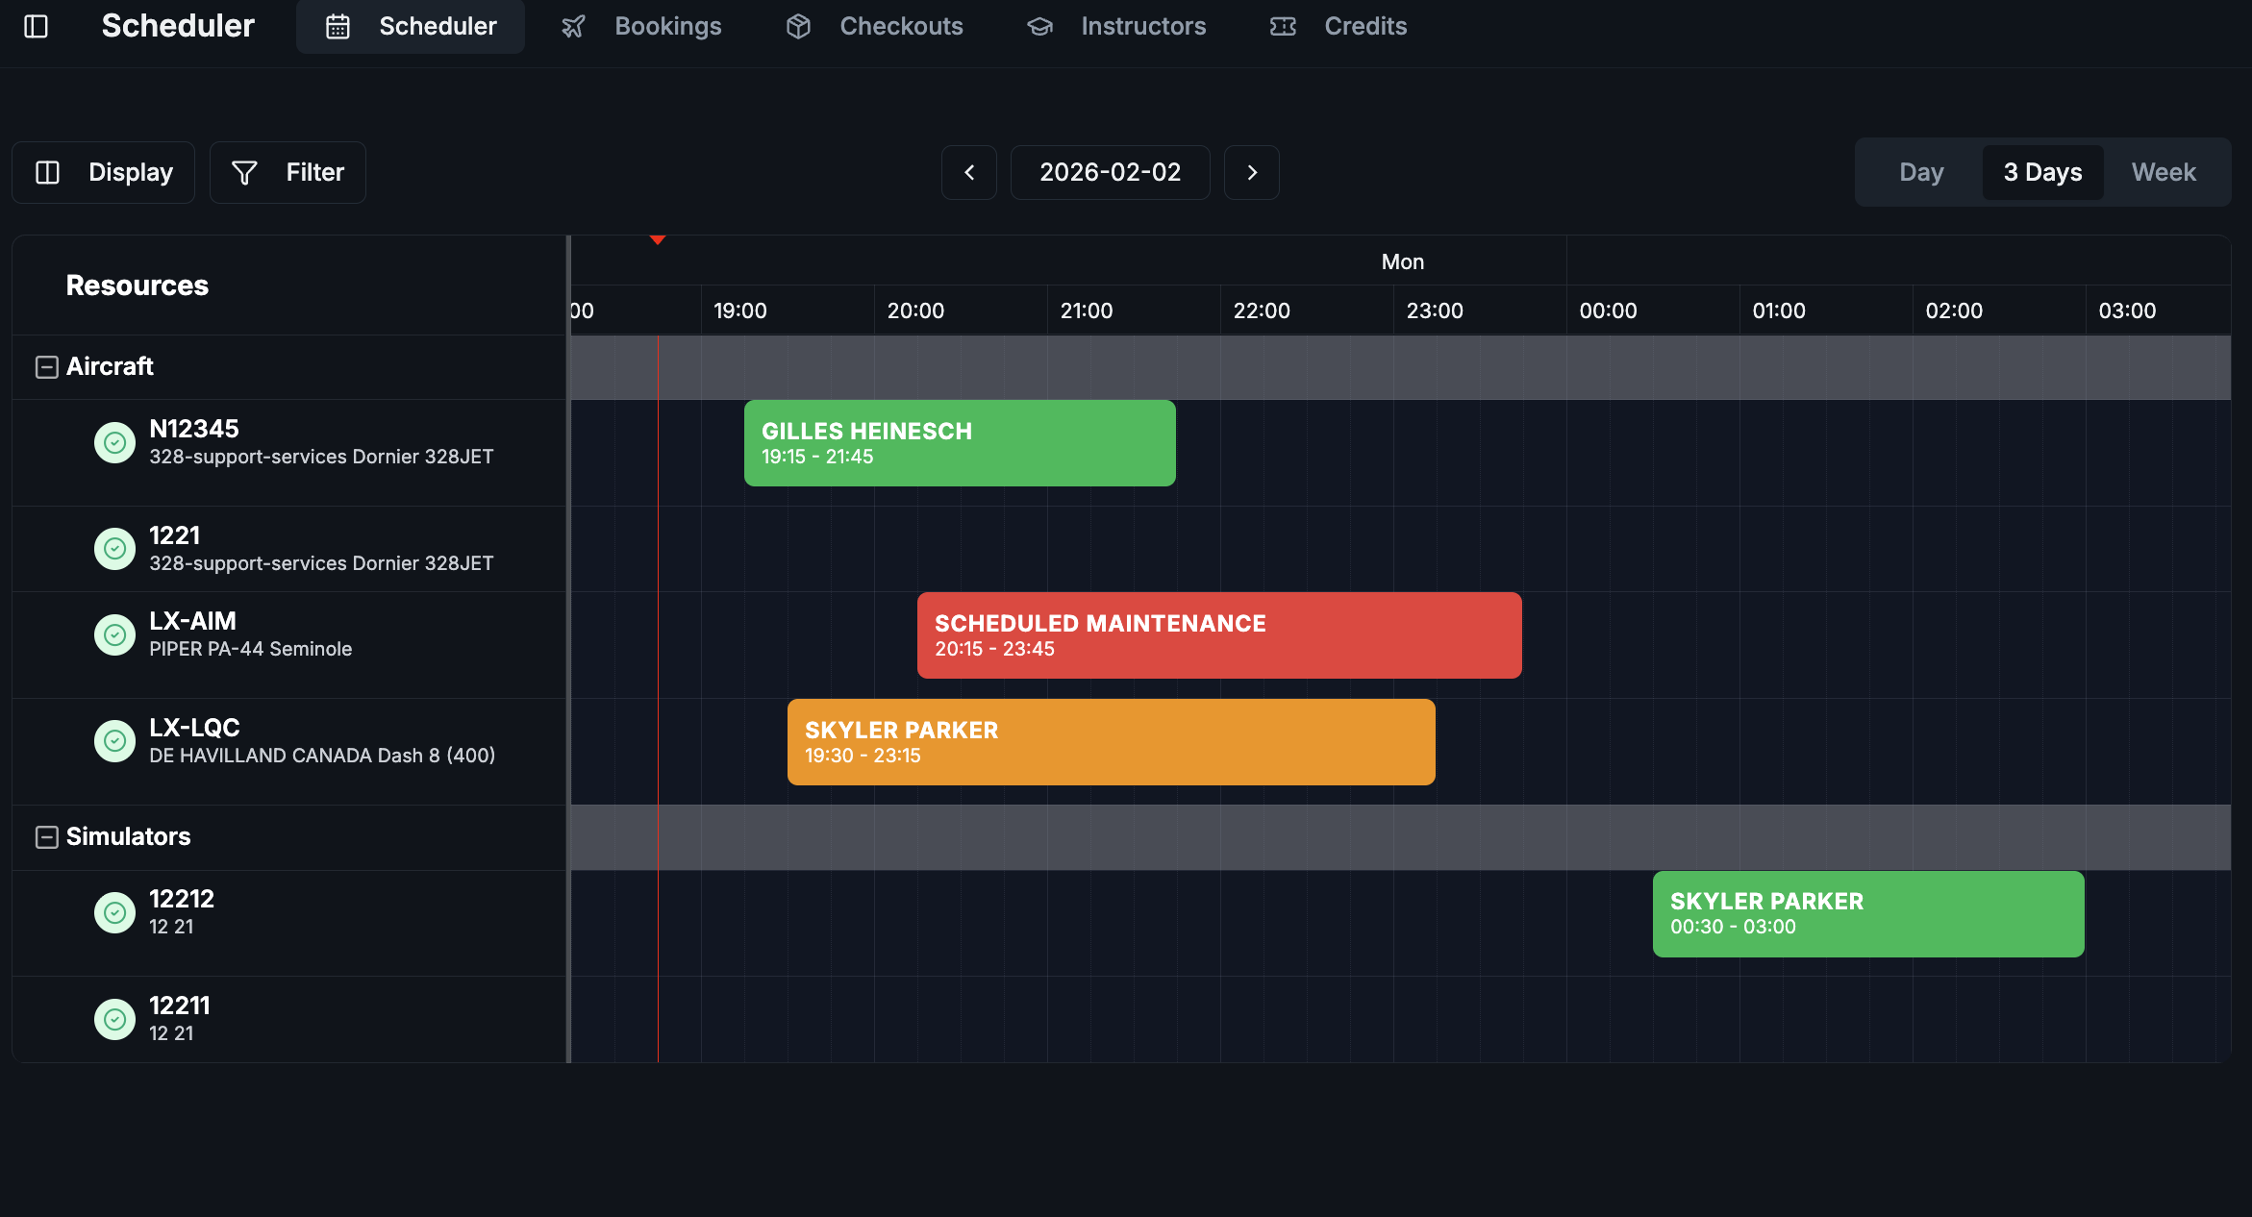This screenshot has width=2252, height=1217.
Task: Advance to the next date
Action: 1251,172
